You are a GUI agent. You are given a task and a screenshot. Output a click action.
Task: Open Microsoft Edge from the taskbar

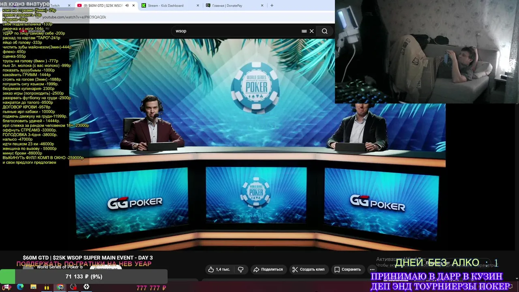[20, 287]
